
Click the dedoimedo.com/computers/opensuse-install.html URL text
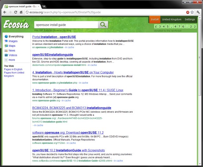(x=59, y=65)
